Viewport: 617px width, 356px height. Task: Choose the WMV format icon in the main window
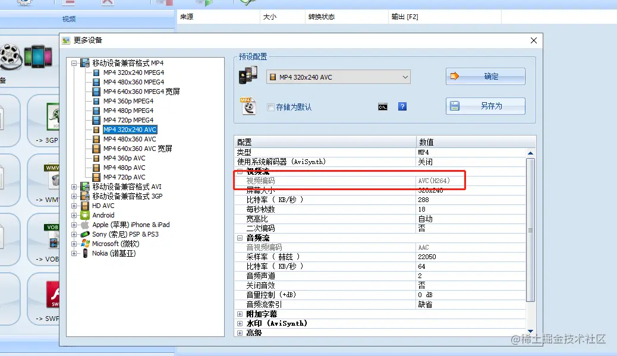click(x=52, y=176)
